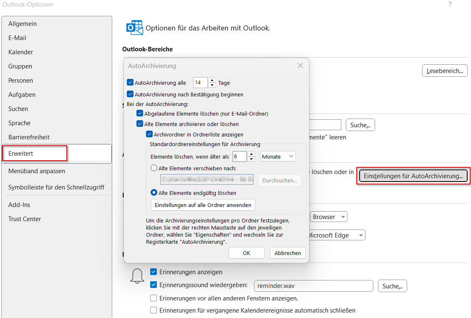This screenshot has height=318, width=471.
Task: Click the reminder.wav sound file field
Action: pos(314,286)
